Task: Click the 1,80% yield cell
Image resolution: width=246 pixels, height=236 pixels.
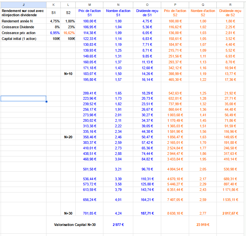Action: (x=68, y=21)
